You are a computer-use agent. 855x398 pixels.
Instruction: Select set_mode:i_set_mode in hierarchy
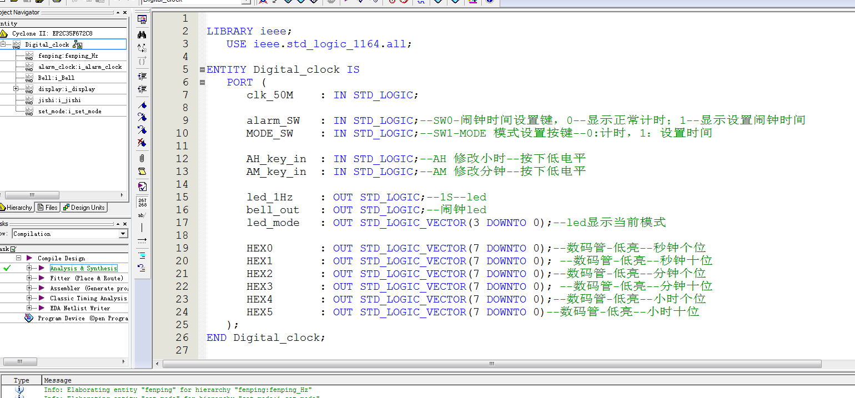[x=69, y=111]
